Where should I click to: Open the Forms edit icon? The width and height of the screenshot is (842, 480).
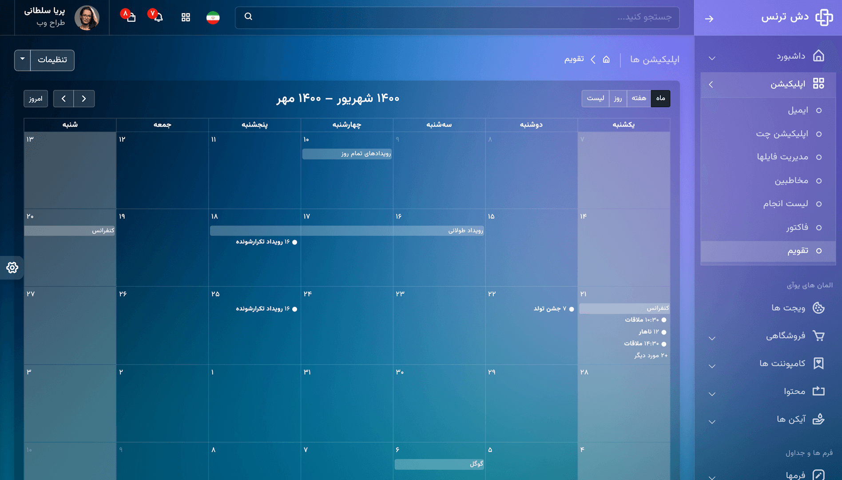point(818,475)
